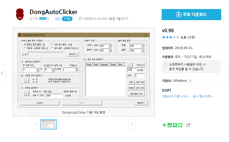The height and width of the screenshot is (142, 229).
Task: Click the exclamation notice icon
Action: tap(165, 64)
